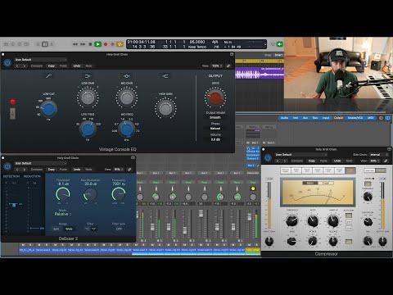Click the red Record button in transport
Image resolution: width=393 pixels, height=295 pixels.
pyautogui.click(x=106, y=44)
